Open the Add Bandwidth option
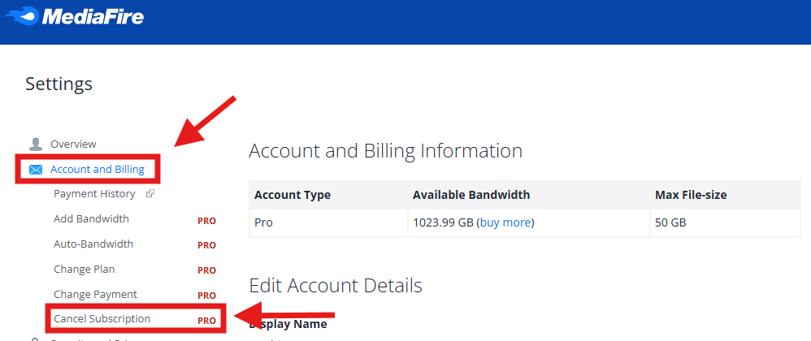The image size is (811, 341). pos(91,219)
